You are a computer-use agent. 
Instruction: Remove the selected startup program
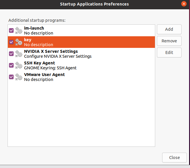click(169, 41)
